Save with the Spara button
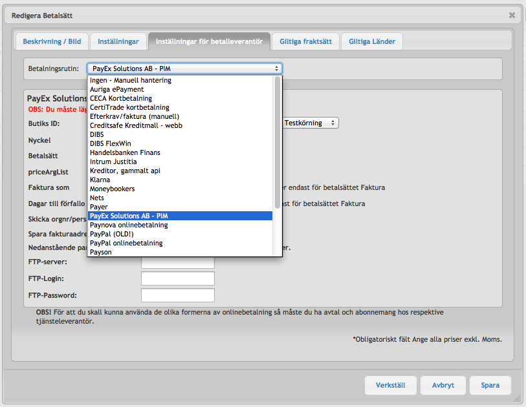 [490, 385]
